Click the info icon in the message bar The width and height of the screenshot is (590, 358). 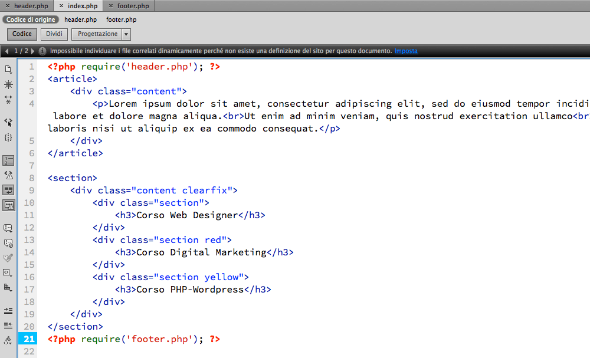(42, 51)
